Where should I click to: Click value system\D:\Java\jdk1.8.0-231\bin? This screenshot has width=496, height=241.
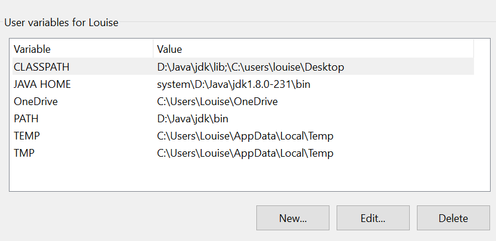pyautogui.click(x=234, y=84)
